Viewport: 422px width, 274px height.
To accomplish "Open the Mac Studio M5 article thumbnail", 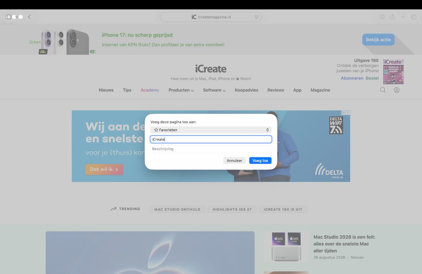I will [x=286, y=247].
